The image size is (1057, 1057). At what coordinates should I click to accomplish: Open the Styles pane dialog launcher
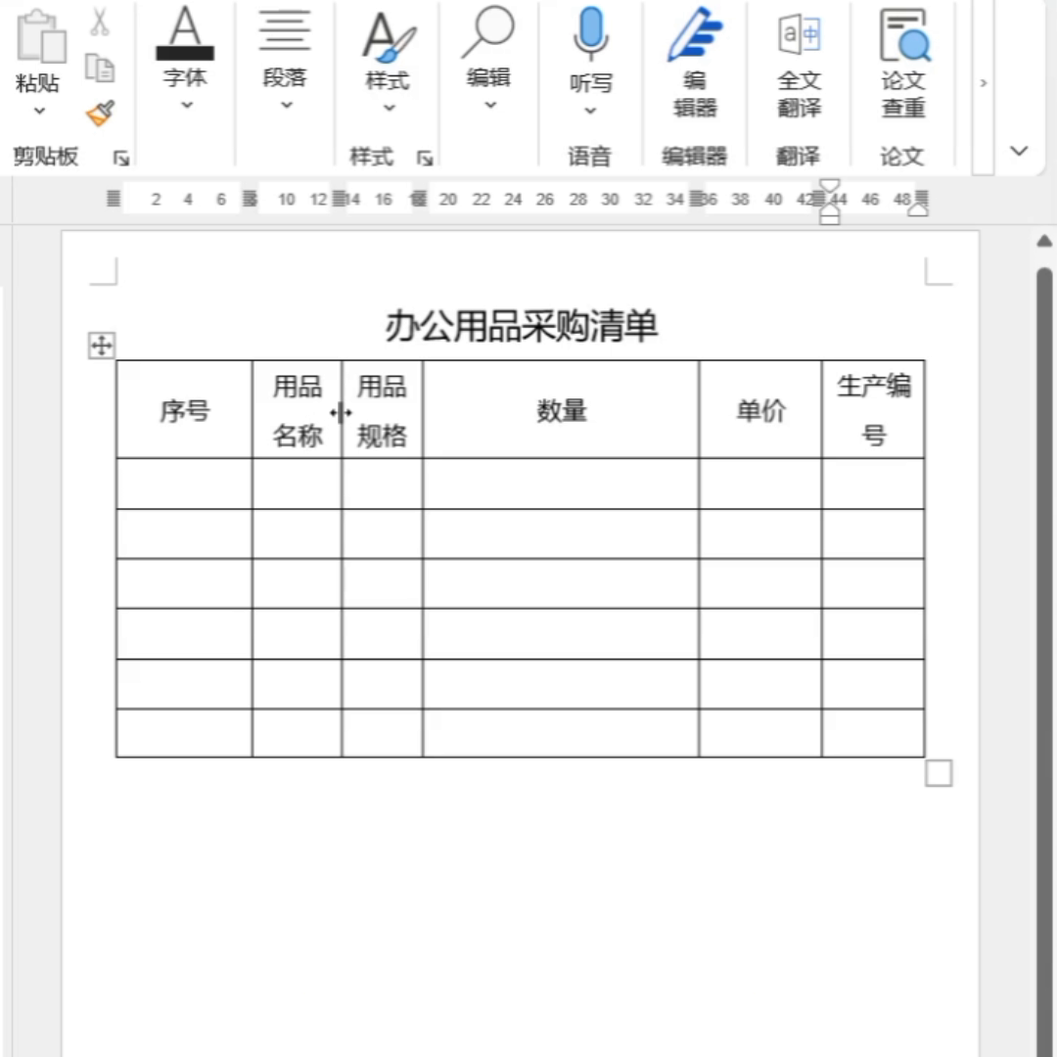(x=425, y=159)
